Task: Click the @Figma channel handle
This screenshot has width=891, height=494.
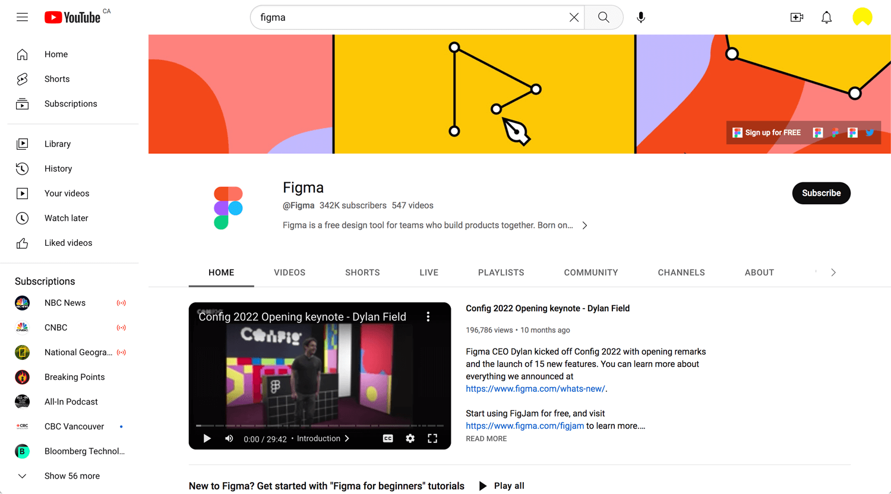Action: click(x=298, y=205)
